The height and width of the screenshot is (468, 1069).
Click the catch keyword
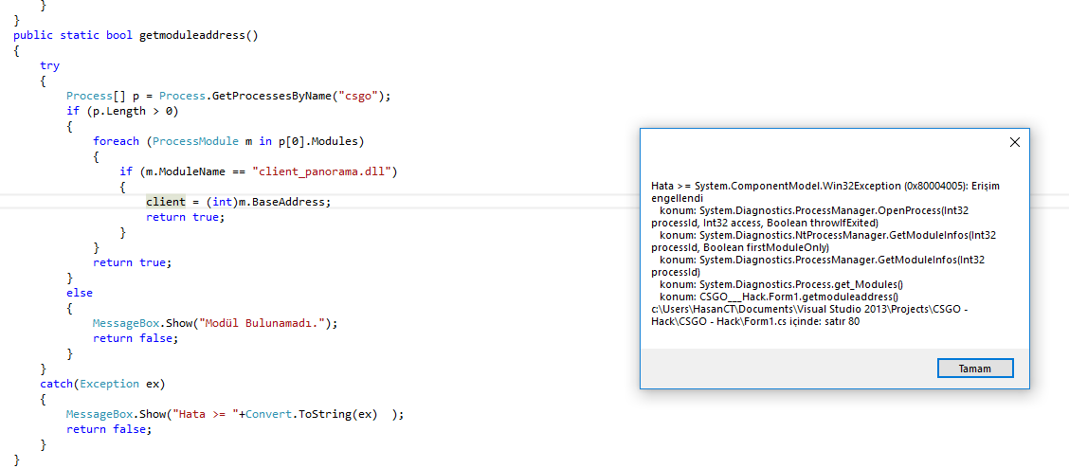pyautogui.click(x=56, y=384)
